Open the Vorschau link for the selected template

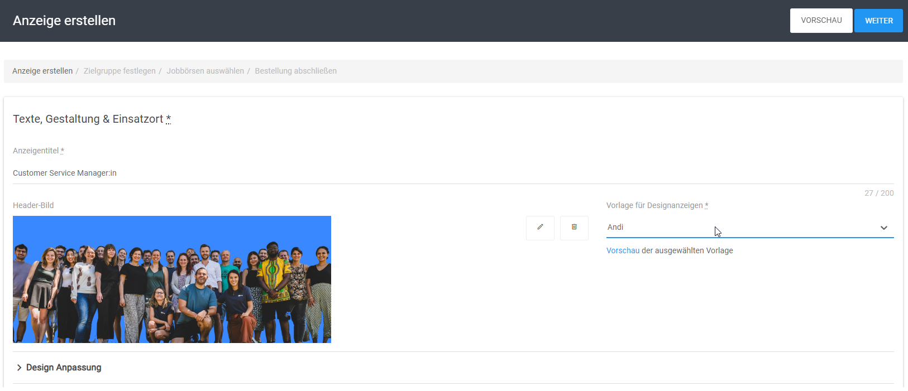click(623, 250)
